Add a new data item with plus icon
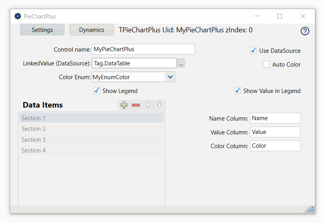This screenshot has height=223, width=324. point(124,105)
